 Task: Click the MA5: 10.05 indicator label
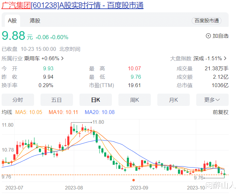(x=29, y=112)
